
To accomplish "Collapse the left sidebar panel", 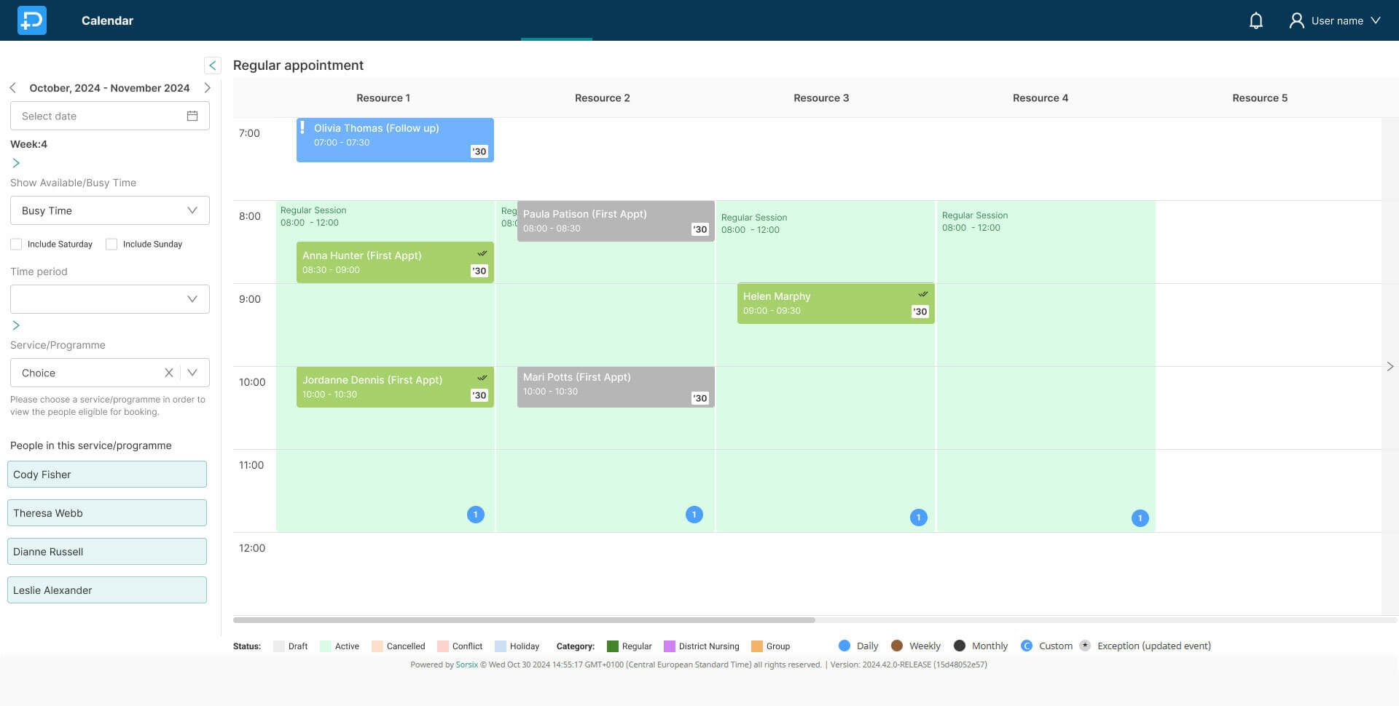I will click(212, 66).
